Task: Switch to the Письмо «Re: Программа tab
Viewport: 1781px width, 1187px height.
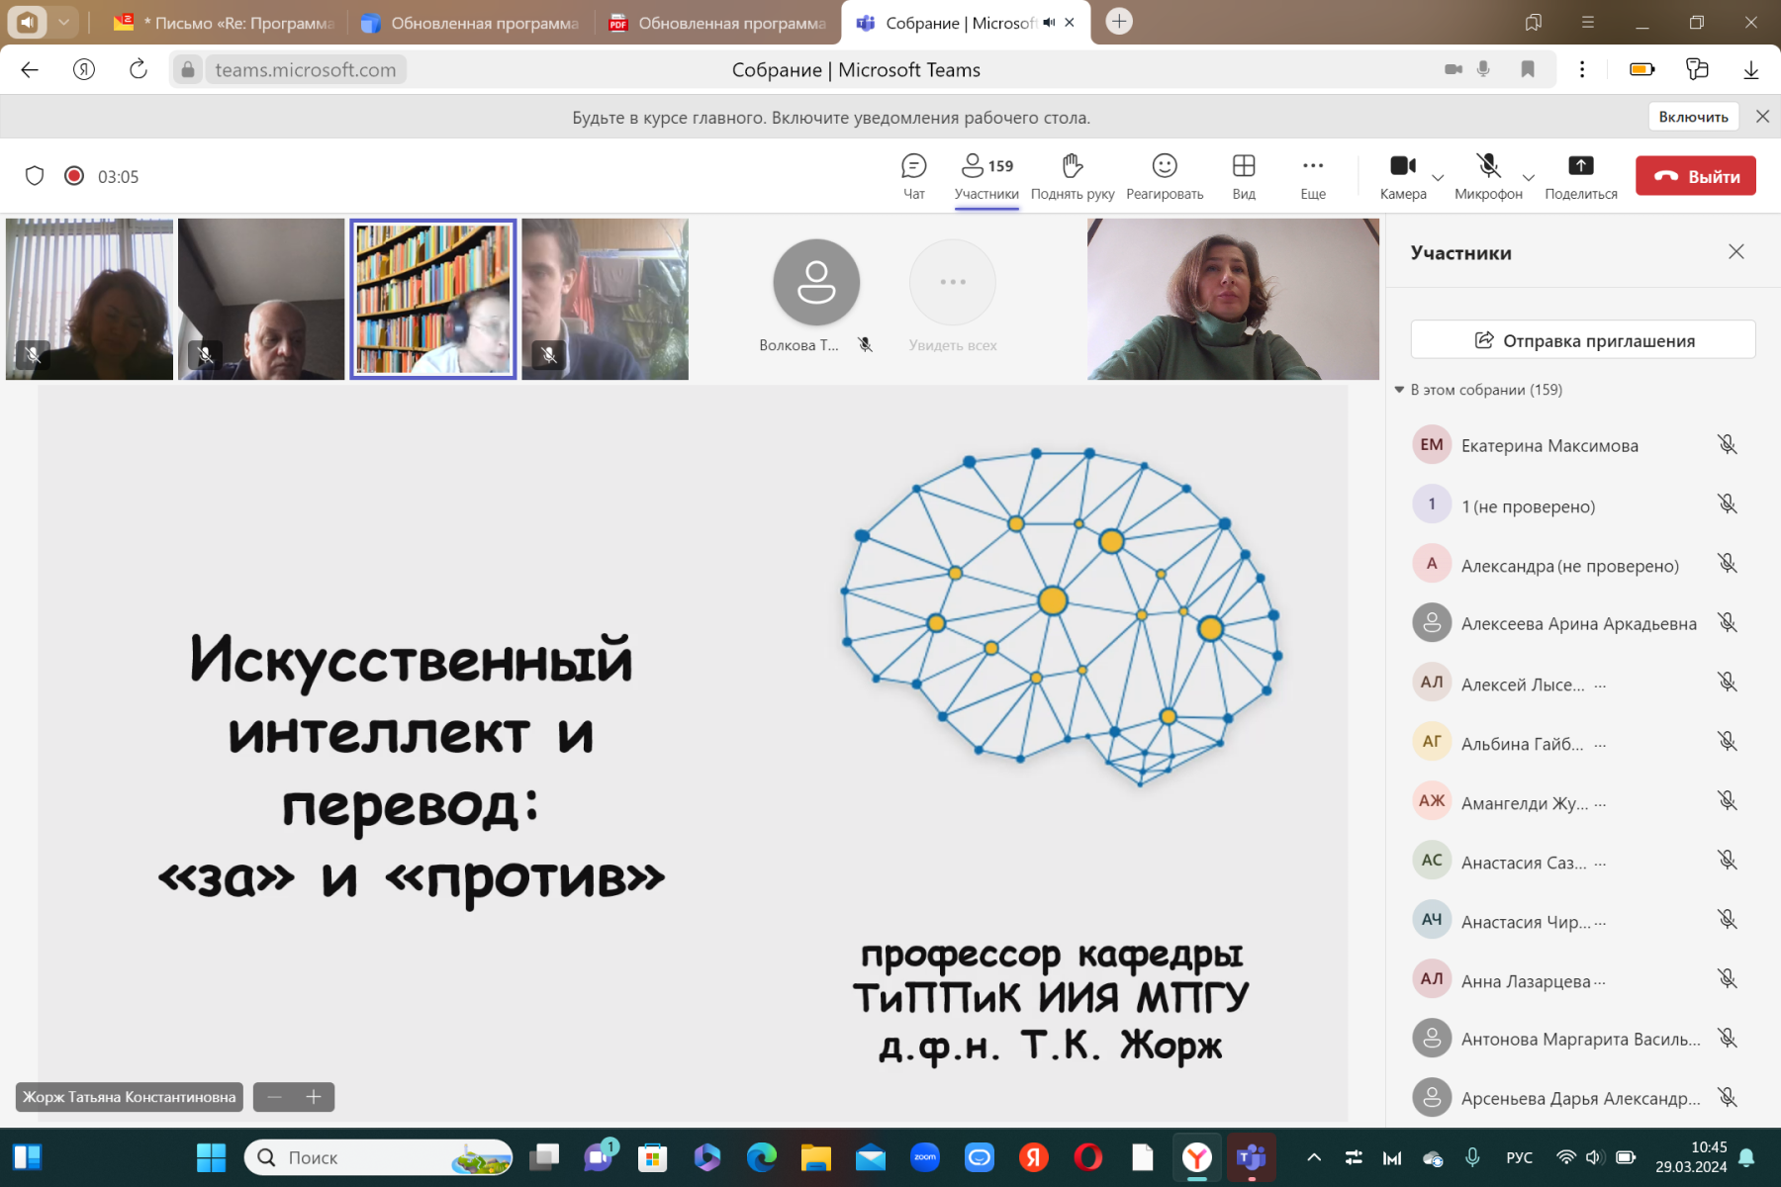Action: click(225, 23)
